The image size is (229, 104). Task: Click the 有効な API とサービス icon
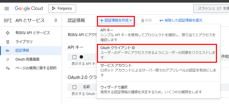(x=8, y=33)
